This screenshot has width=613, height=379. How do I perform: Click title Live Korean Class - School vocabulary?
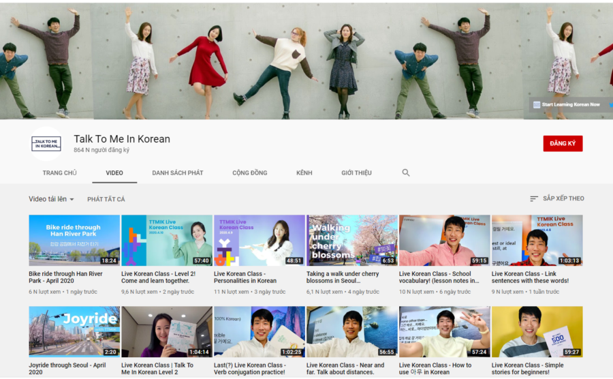pyautogui.click(x=439, y=277)
